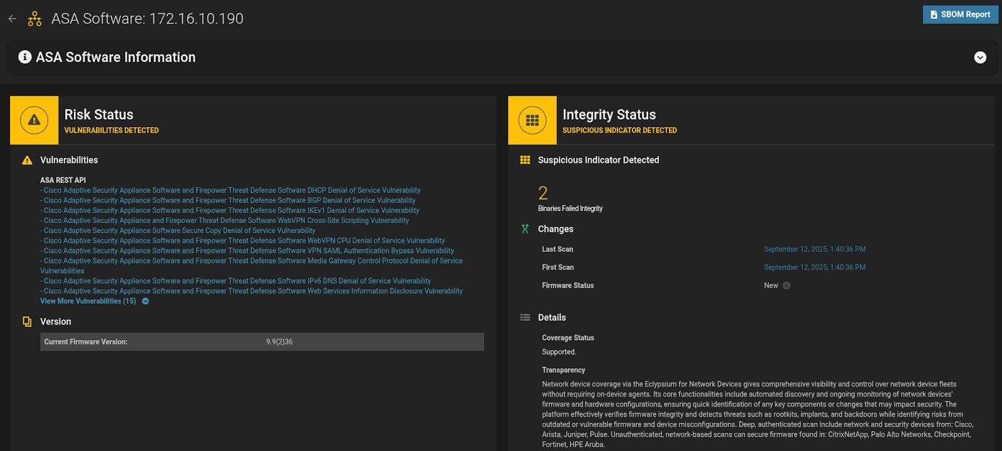Click the ASA Software: 172.16.10.190 page title

tap(147, 19)
